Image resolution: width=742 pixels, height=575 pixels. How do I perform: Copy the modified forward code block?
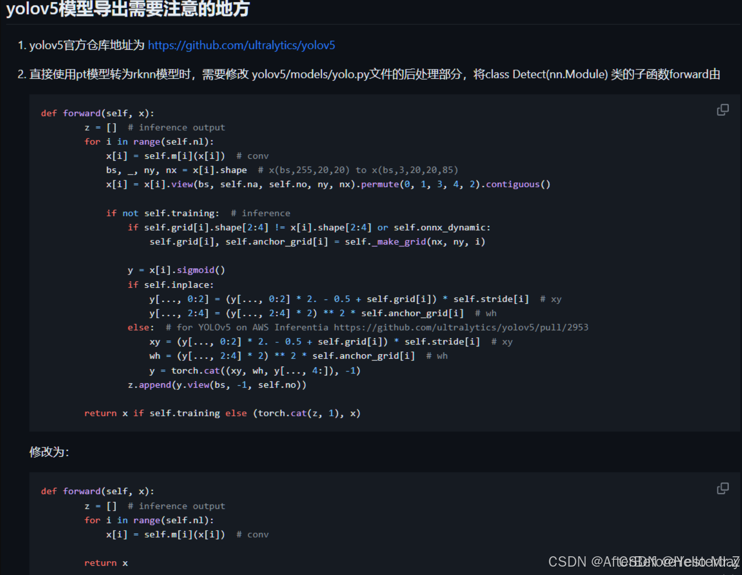click(x=722, y=488)
